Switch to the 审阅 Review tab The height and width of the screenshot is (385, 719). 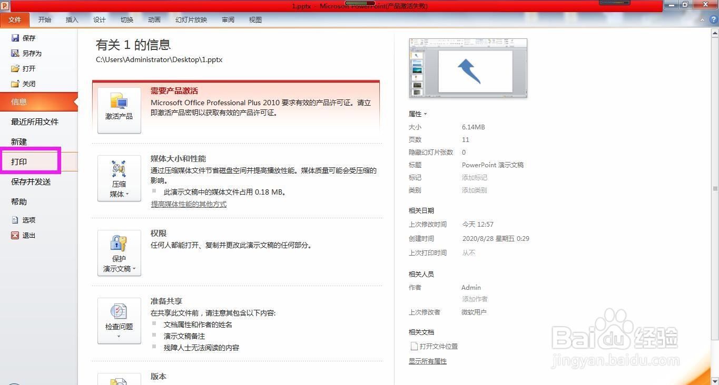(228, 19)
